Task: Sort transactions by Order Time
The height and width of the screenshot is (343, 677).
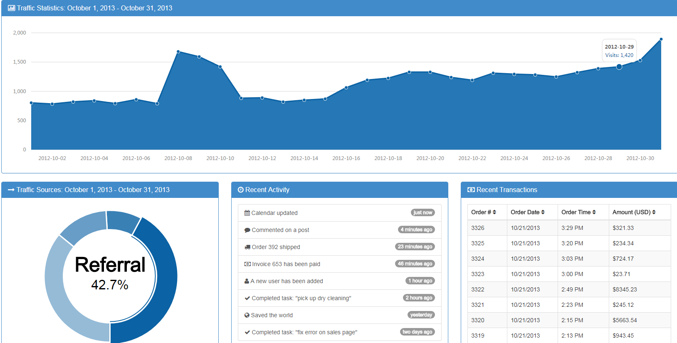Action: [x=578, y=212]
